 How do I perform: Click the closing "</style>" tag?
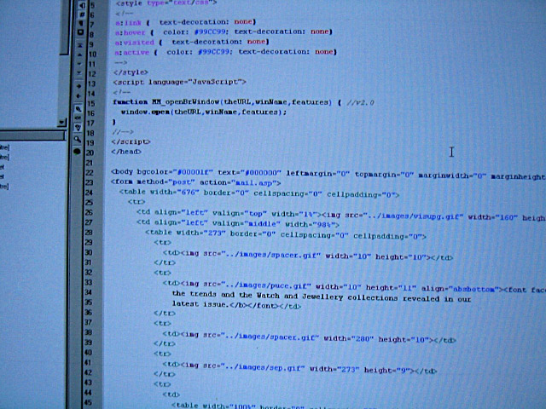(131, 72)
